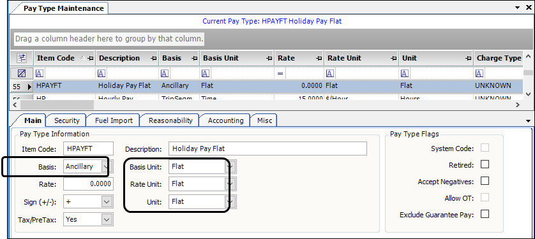Pin the Rate Unit column
Viewport: 535px width, 239px height.
tap(394, 59)
